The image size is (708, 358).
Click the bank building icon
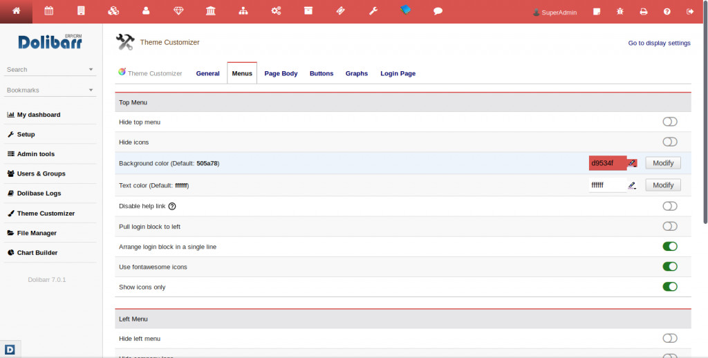pyautogui.click(x=210, y=11)
